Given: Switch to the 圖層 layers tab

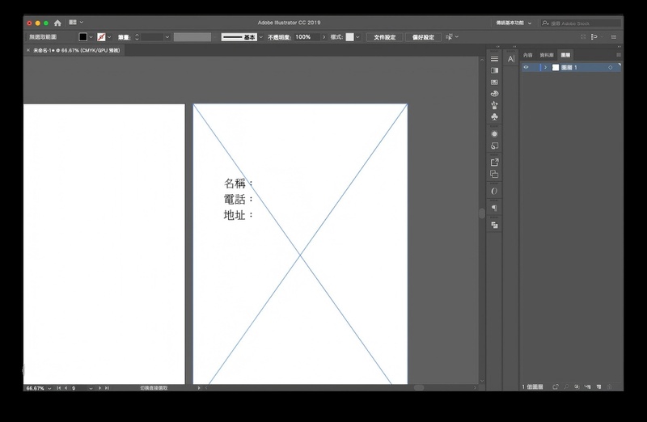Looking at the screenshot, I should 565,55.
